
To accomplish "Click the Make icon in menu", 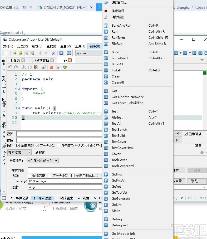I will tap(106, 211).
